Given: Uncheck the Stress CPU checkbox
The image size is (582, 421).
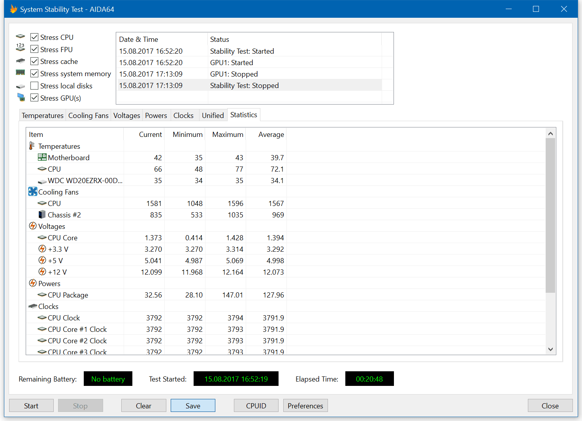Looking at the screenshot, I should pos(34,37).
